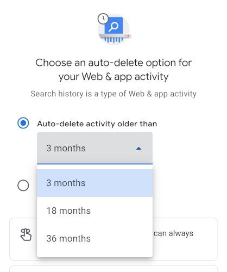This screenshot has width=227, height=272.
Task: Collapse the dropdown with the up arrow
Action: [x=138, y=149]
